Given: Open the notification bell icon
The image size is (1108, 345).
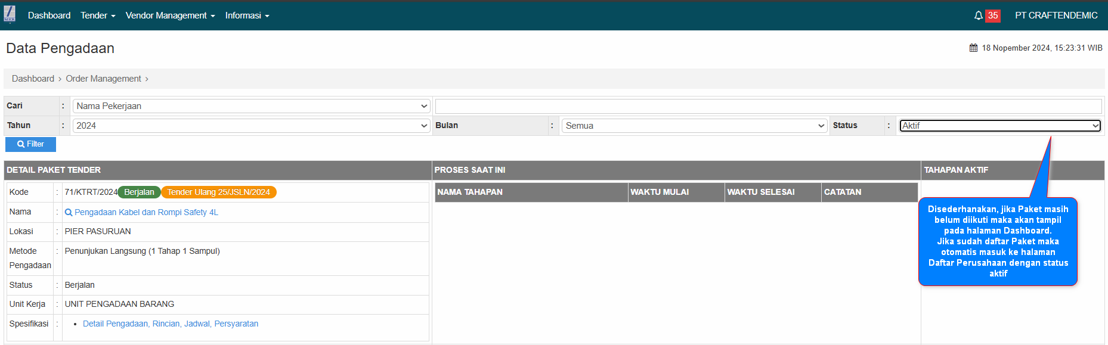Looking at the screenshot, I should tap(978, 15).
